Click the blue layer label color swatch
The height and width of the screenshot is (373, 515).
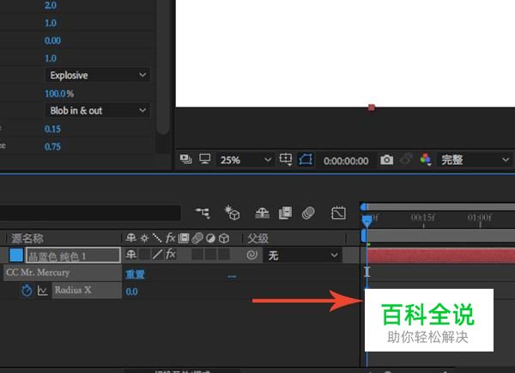(x=16, y=255)
